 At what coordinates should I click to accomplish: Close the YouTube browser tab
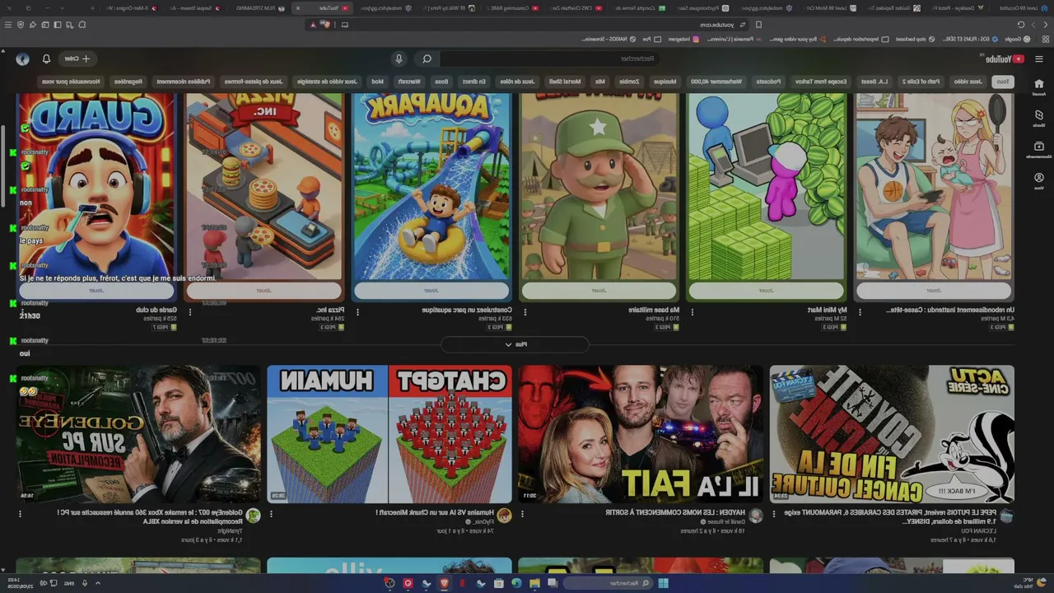(297, 8)
